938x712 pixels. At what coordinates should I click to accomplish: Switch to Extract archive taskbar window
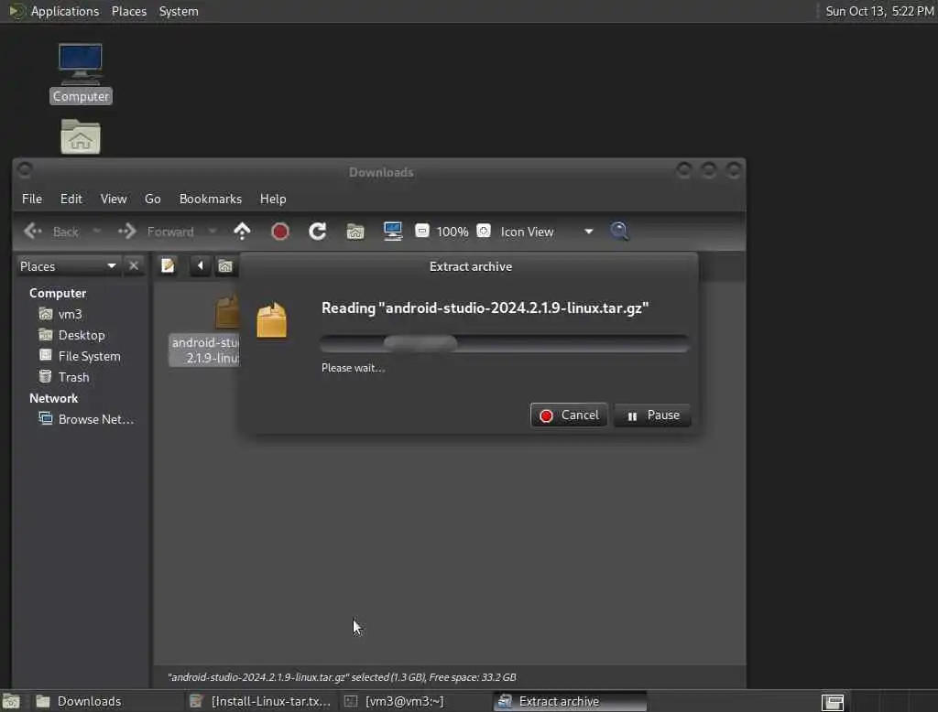(x=570, y=701)
